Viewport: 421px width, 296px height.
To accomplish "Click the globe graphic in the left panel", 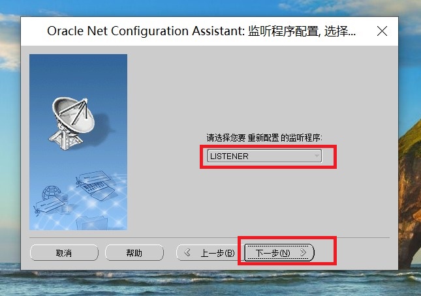I will point(50,192).
